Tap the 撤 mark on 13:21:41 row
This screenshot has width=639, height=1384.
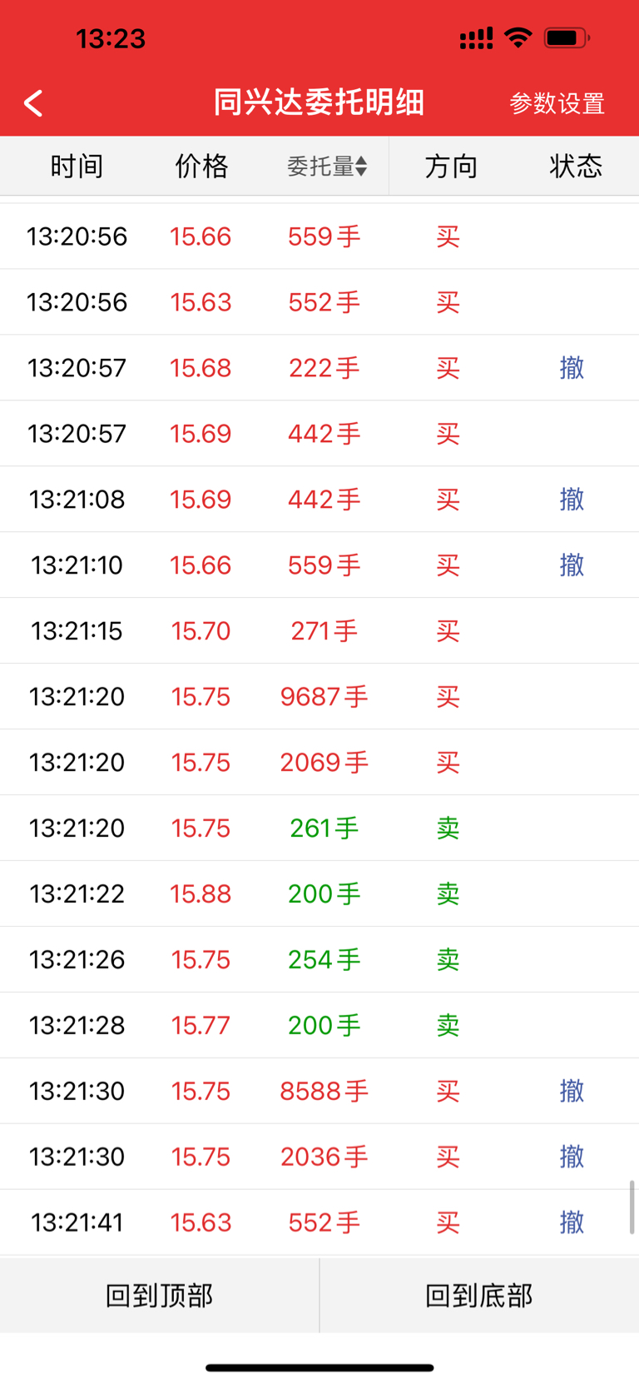point(572,1222)
